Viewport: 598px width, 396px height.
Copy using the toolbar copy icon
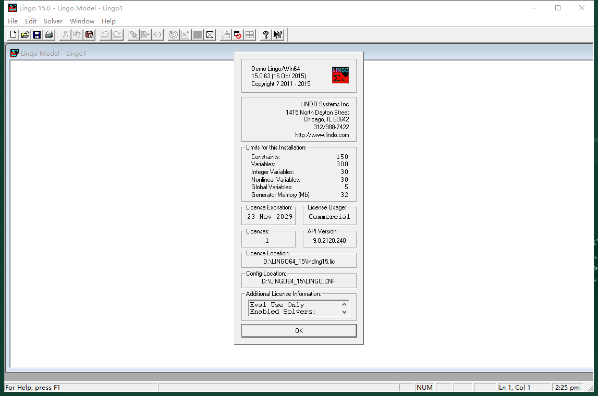77,35
